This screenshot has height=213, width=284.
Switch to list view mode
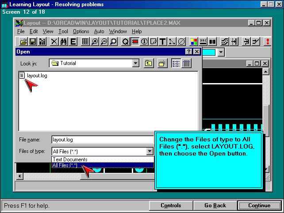[176, 63]
